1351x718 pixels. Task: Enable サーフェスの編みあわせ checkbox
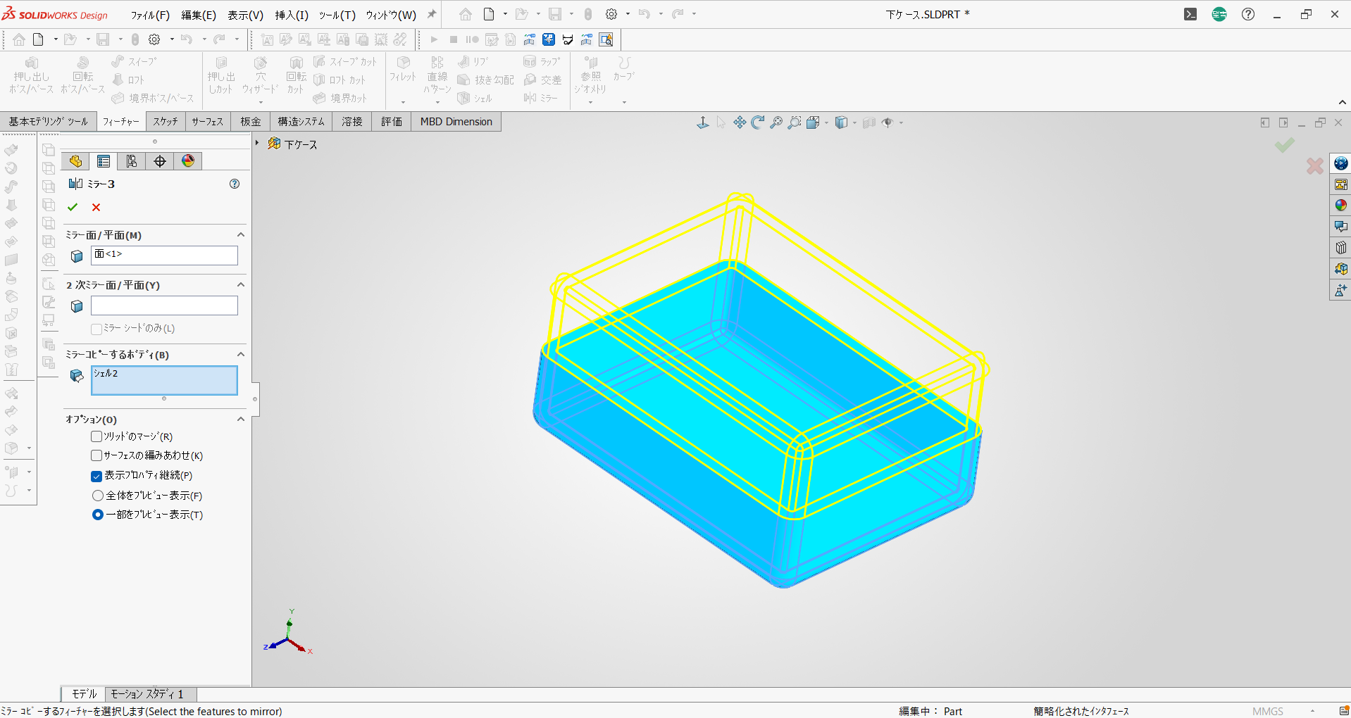(96, 455)
